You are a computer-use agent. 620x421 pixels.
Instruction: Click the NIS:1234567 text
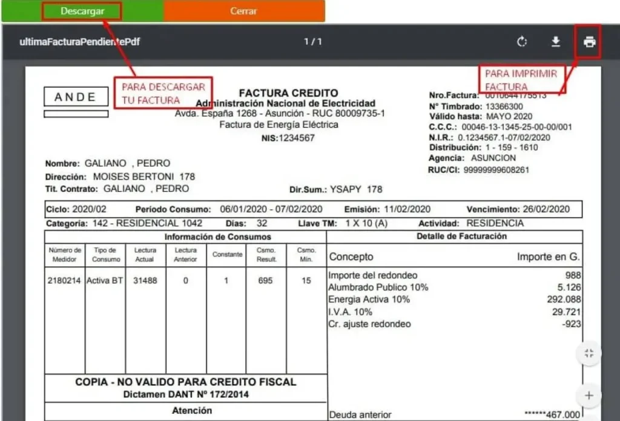[288, 139]
